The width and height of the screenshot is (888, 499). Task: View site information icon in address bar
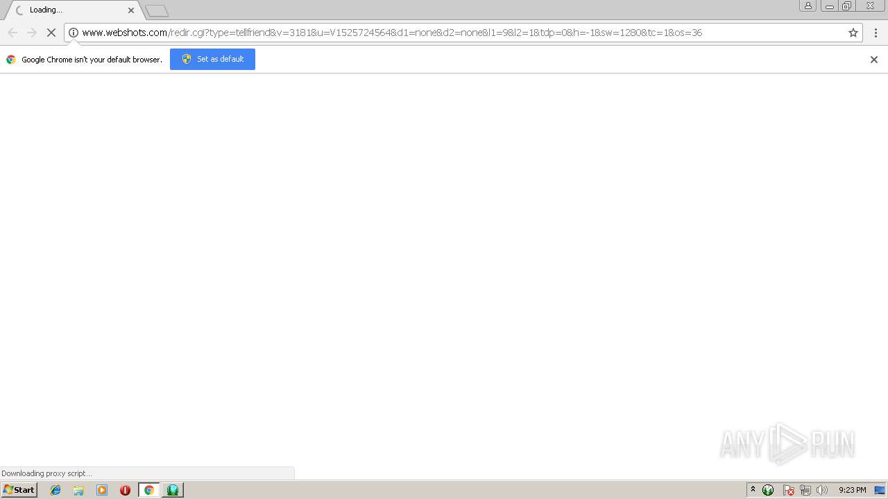pyautogui.click(x=74, y=33)
